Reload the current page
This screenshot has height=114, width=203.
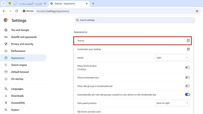pyautogui.click(x=16, y=11)
